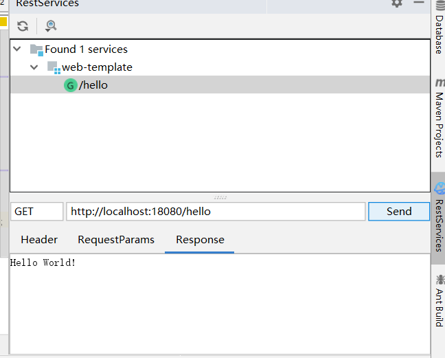445x358 pixels.
Task: Click the refresh services icon
Action: 23,26
